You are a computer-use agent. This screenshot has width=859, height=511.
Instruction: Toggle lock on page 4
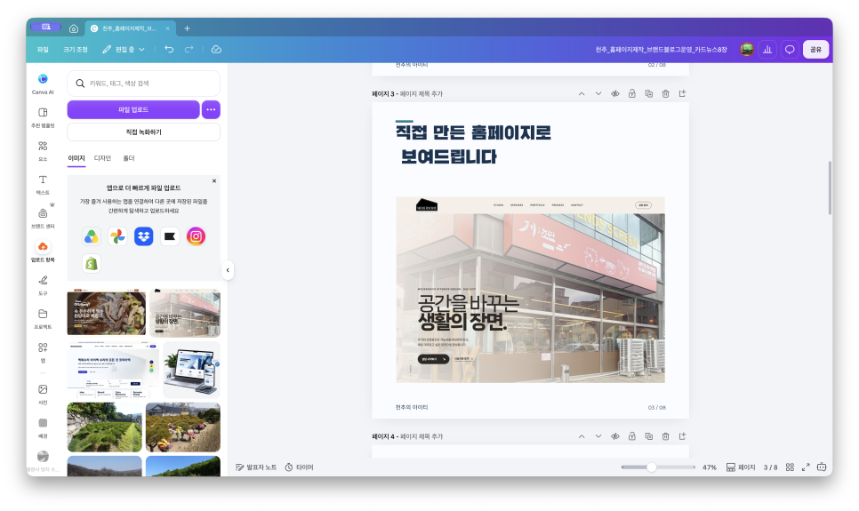[631, 436]
